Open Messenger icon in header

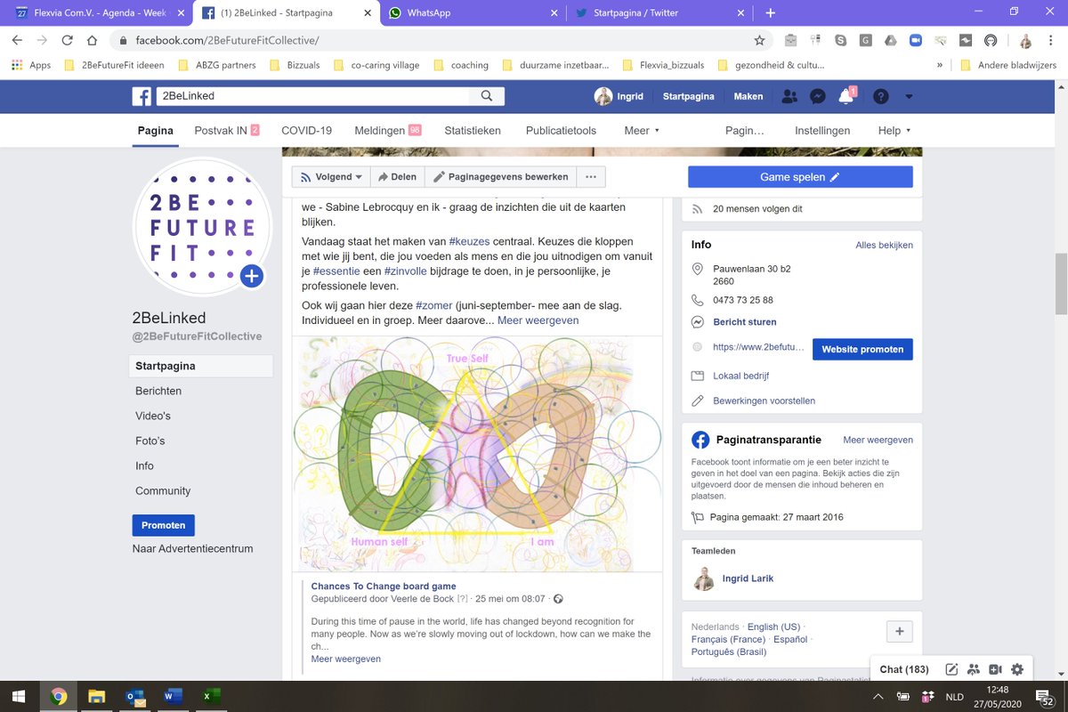point(817,96)
